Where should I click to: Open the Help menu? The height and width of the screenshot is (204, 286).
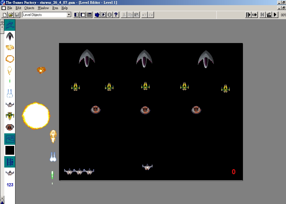click(x=64, y=8)
